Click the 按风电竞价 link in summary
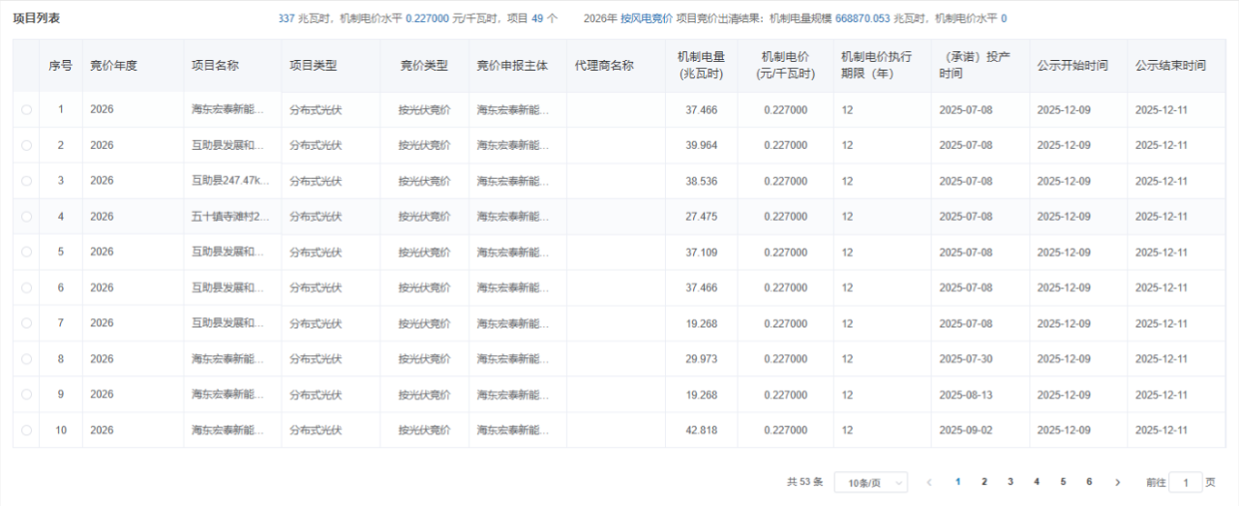 pyautogui.click(x=646, y=18)
